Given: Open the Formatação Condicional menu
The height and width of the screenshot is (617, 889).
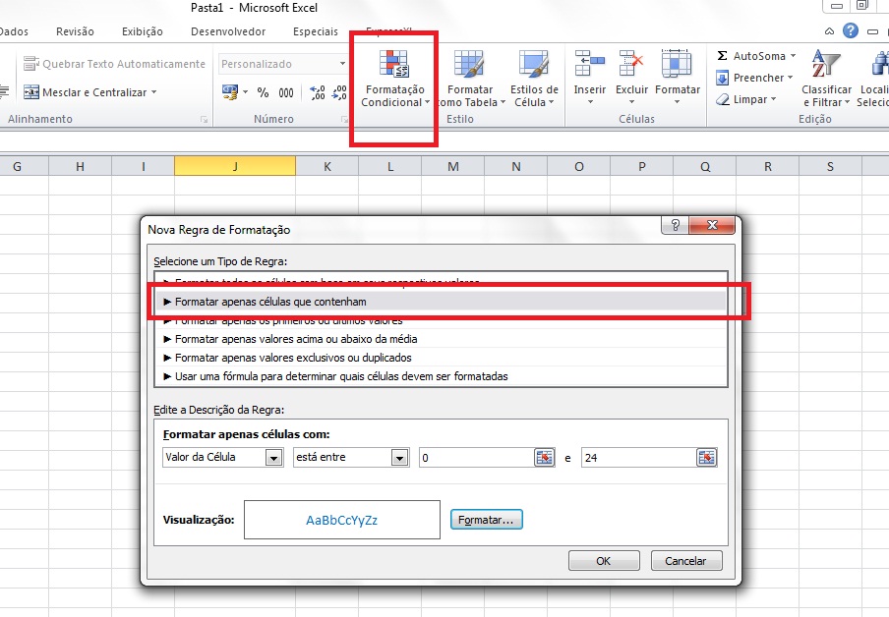Looking at the screenshot, I should pos(395,79).
